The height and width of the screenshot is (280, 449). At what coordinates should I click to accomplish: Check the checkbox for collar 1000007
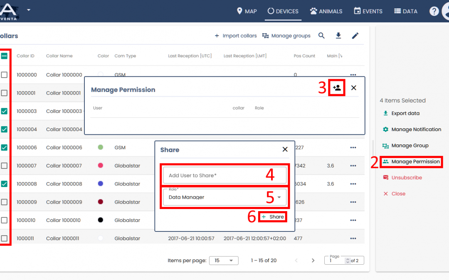tap(4, 166)
